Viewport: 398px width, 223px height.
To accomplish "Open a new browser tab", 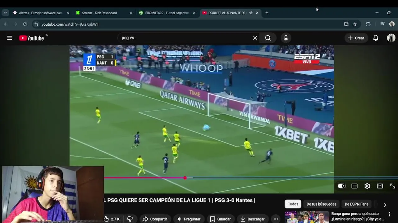I will [x=267, y=13].
